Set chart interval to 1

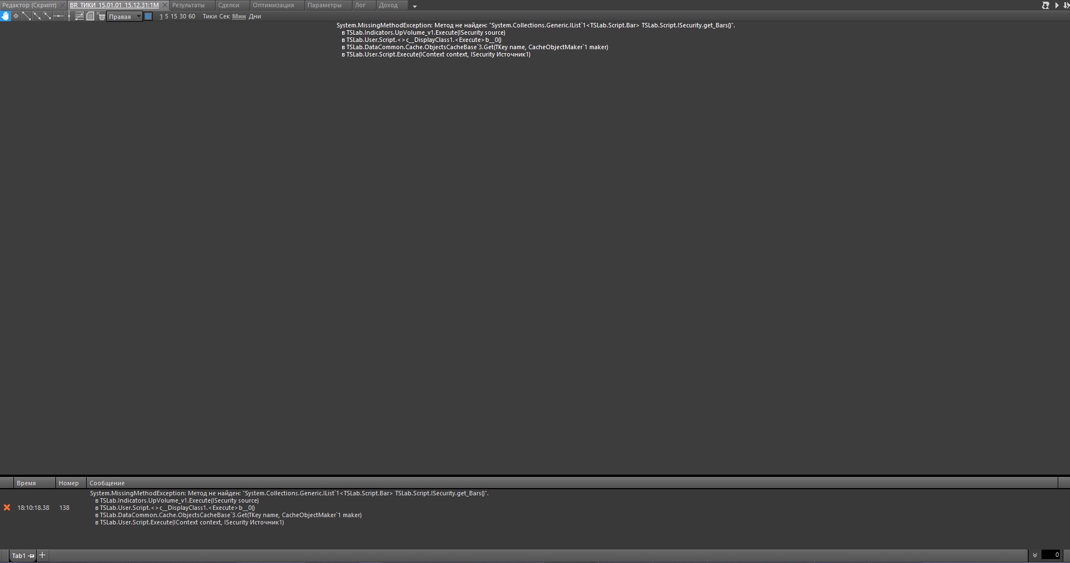(x=161, y=17)
